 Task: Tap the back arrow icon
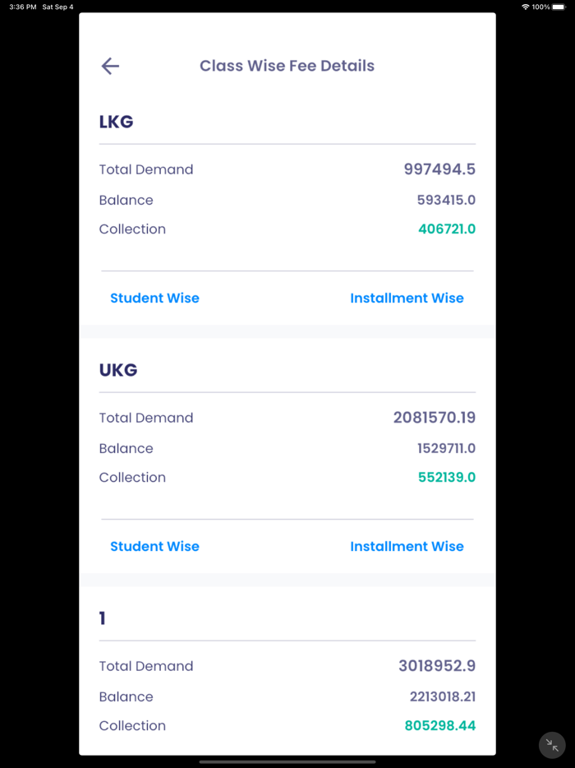110,67
